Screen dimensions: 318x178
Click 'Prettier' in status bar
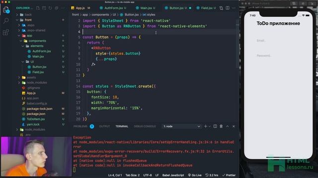229,175
